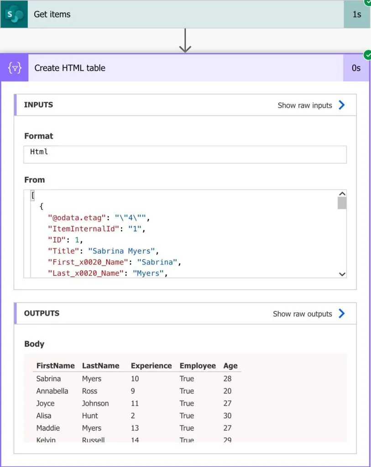Click the Format field containing Html

tap(185, 154)
